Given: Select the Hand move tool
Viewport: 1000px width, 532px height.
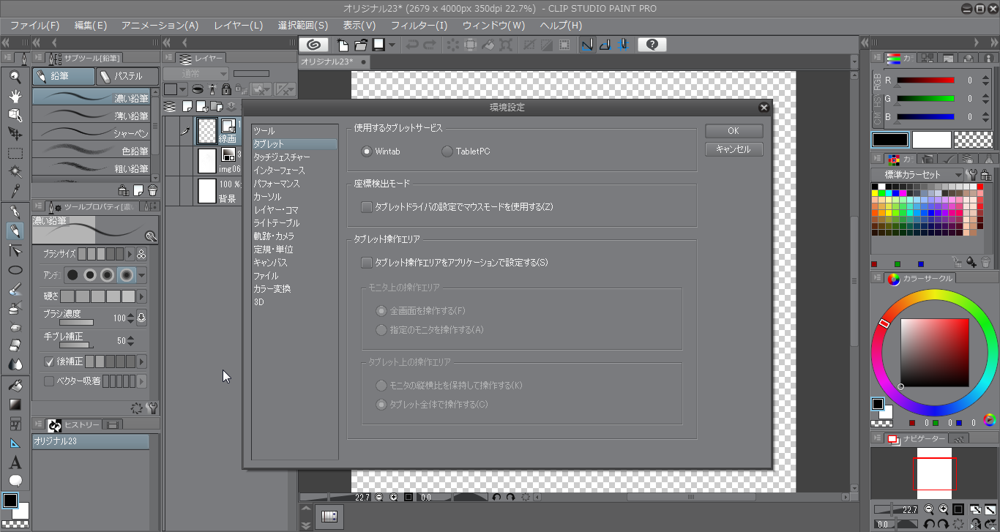Looking at the screenshot, I should (15, 96).
